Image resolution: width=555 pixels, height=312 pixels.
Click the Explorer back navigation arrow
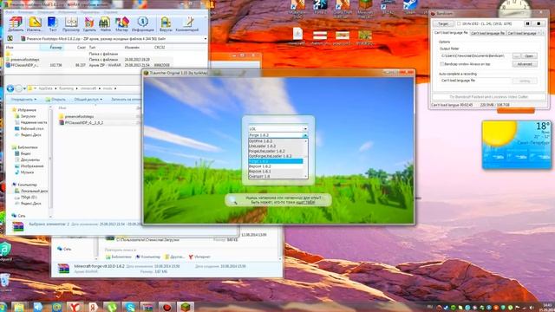tap(10, 88)
